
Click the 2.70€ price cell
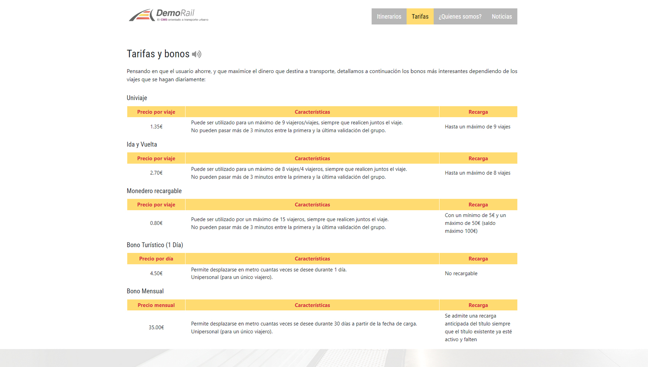click(x=156, y=173)
